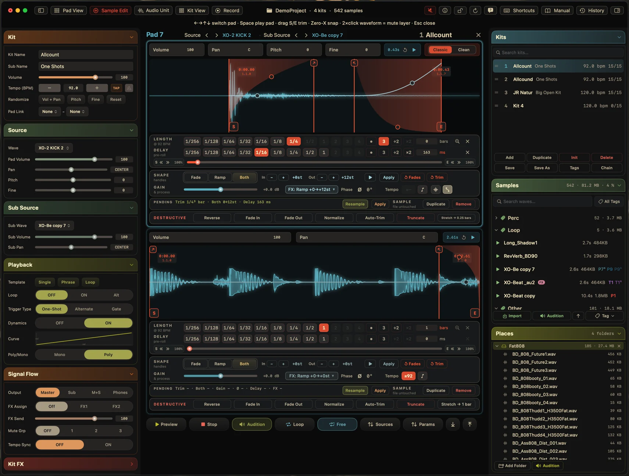Switch to Audio Unit tab
The image size is (629, 476).
click(x=153, y=11)
